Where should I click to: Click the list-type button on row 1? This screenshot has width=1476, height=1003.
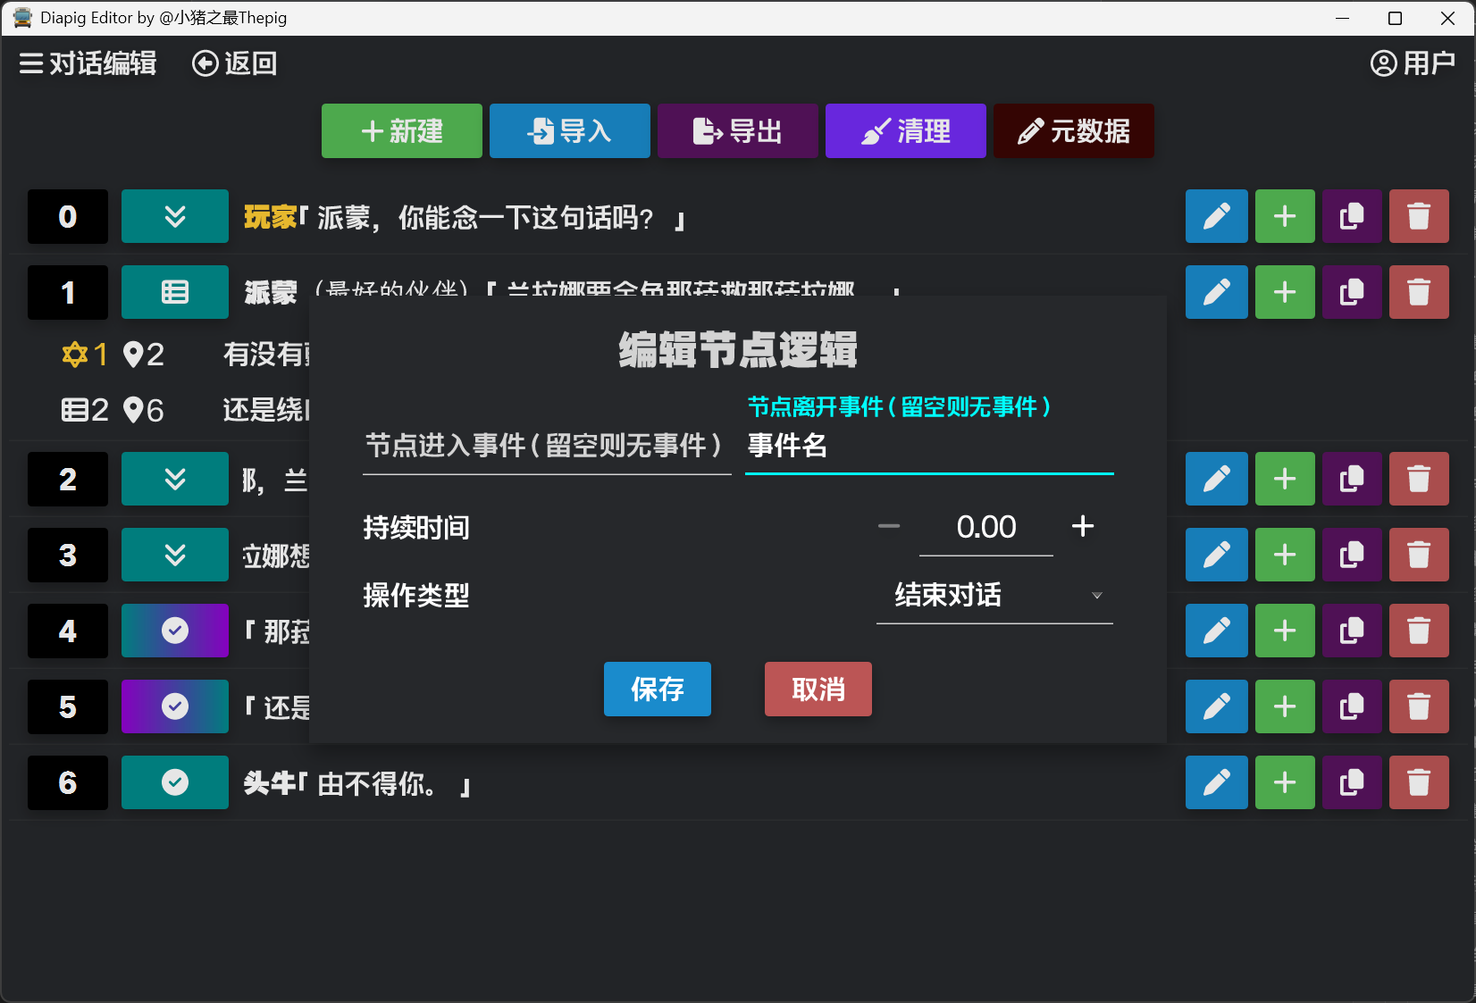(175, 292)
